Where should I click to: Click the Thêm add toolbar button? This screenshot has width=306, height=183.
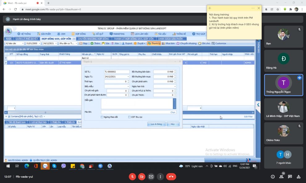tap(95, 43)
